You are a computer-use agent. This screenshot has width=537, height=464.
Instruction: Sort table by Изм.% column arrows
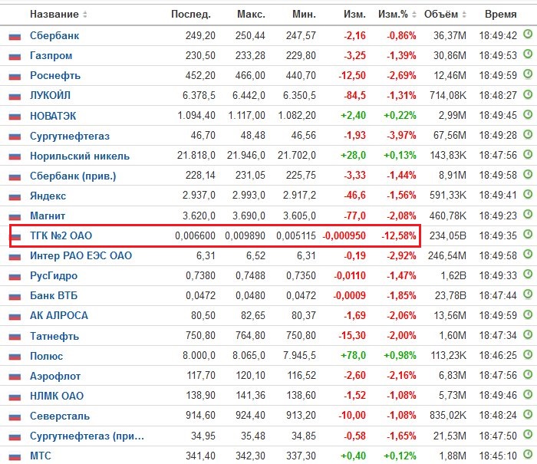(x=414, y=15)
